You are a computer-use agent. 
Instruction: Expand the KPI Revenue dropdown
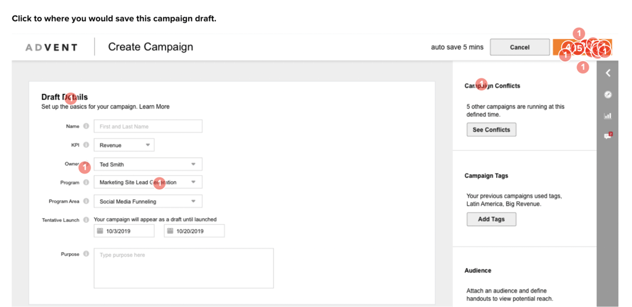[x=124, y=145]
